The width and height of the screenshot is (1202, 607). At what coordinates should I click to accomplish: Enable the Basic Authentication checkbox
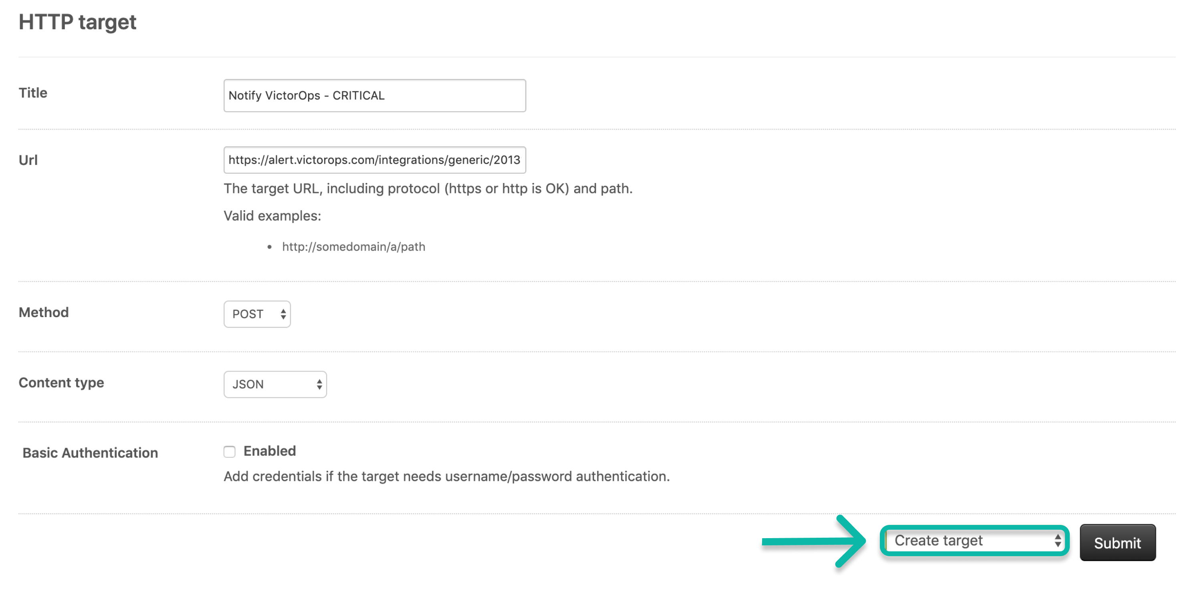pos(229,452)
